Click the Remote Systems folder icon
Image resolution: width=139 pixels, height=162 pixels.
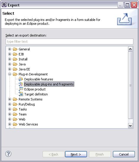[x=15, y=99]
